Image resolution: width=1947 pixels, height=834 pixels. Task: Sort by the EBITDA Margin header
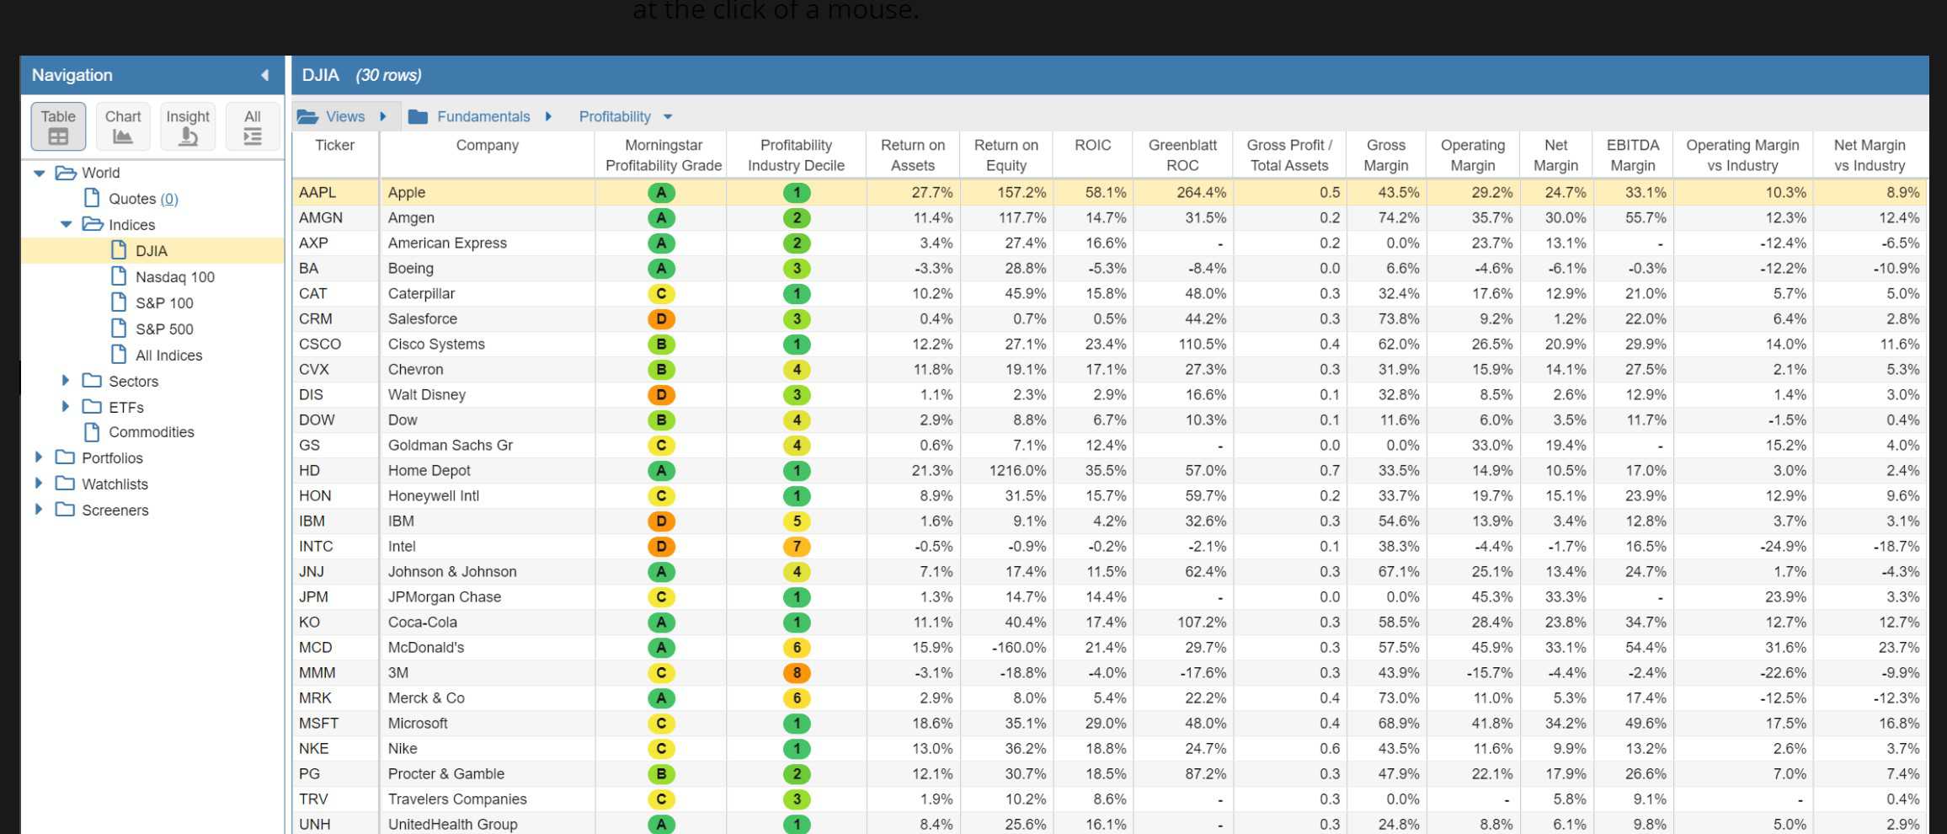[1632, 155]
